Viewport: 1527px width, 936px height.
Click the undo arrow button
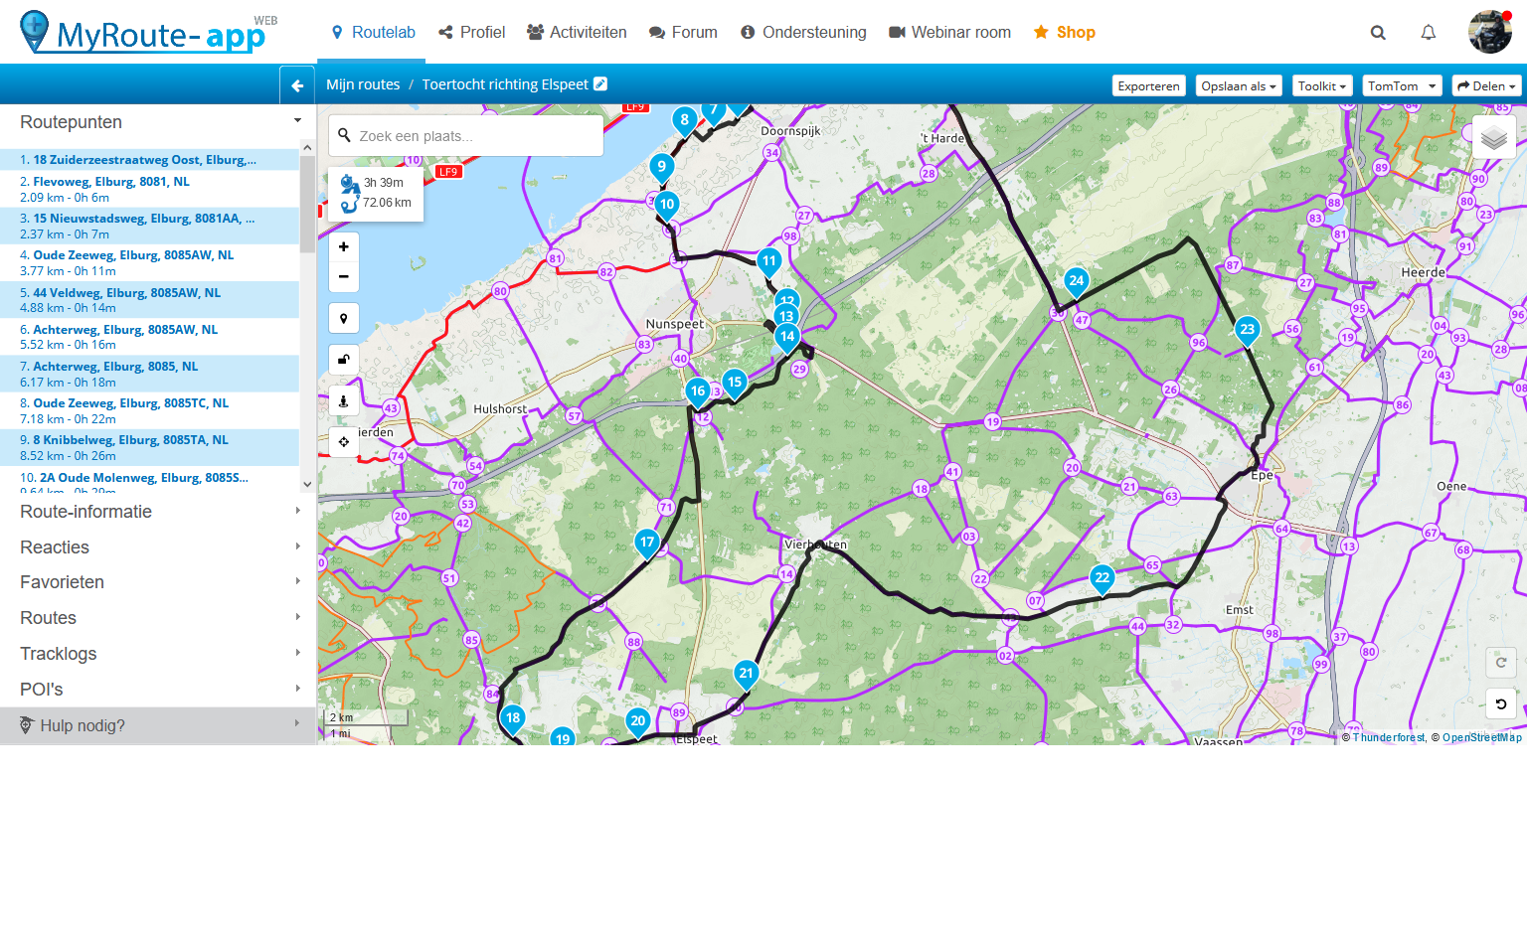click(1501, 703)
